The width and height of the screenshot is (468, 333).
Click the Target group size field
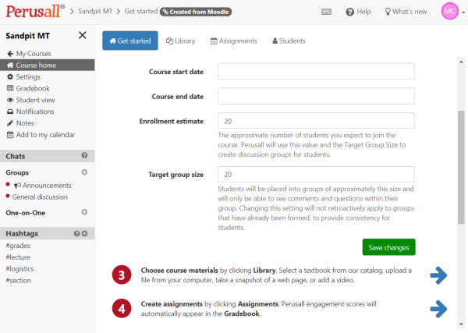coord(316,174)
